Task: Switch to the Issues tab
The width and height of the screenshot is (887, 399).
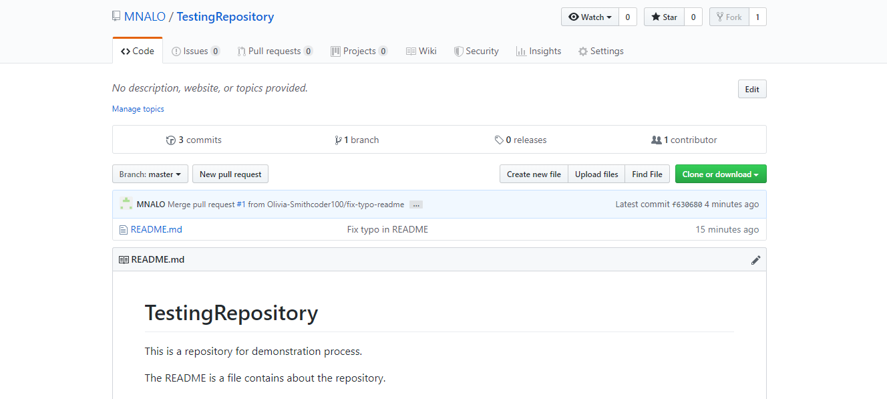Action: pyautogui.click(x=196, y=51)
